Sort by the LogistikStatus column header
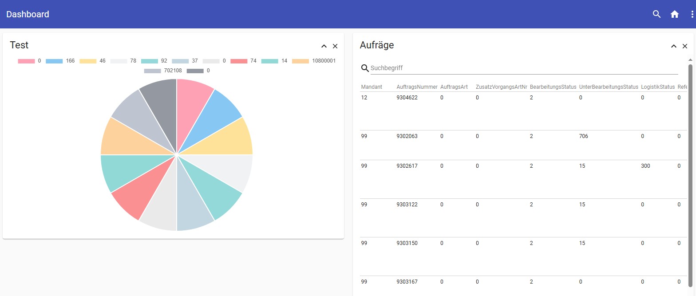Image resolution: width=696 pixels, height=296 pixels. click(658, 87)
